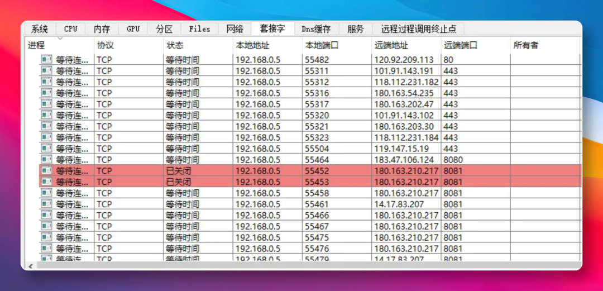The width and height of the screenshot is (603, 291).
Task: Click process icon in row with port 55504
Action: point(46,149)
